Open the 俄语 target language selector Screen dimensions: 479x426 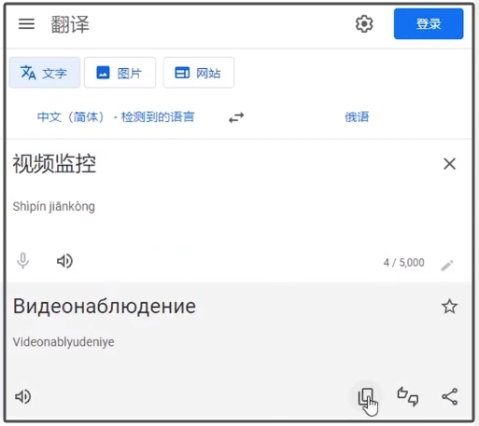[x=357, y=117]
